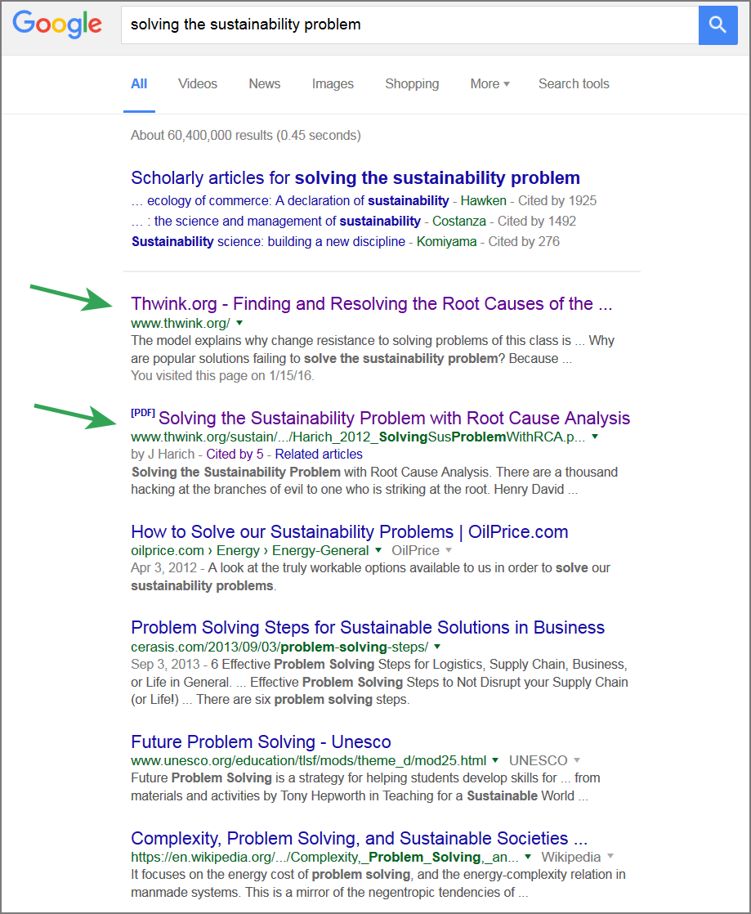This screenshot has width=751, height=914.
Task: Switch to the News tab
Action: [x=264, y=83]
